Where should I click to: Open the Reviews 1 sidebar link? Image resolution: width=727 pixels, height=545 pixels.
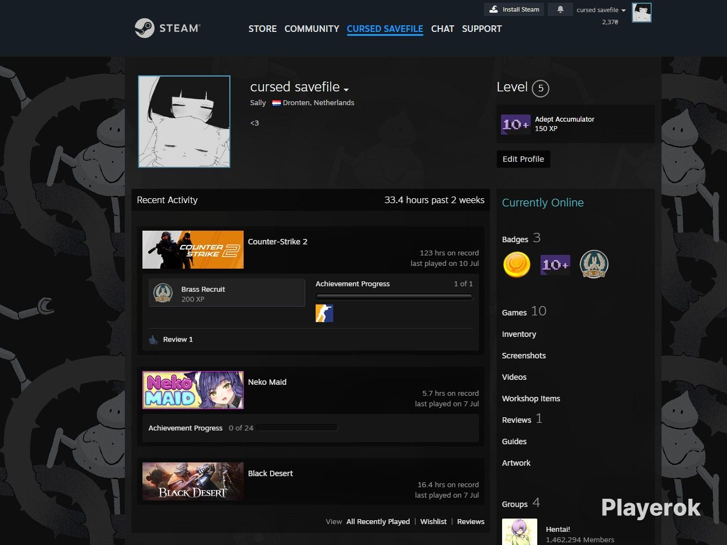(x=522, y=419)
